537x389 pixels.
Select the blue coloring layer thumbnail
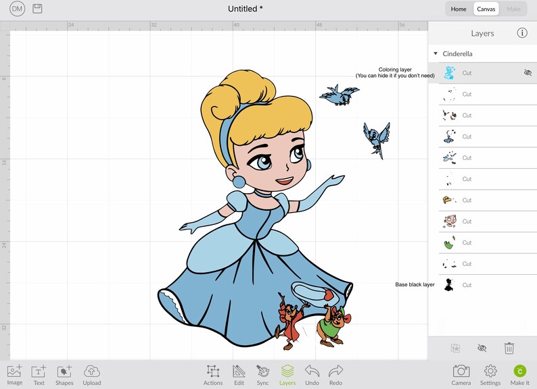[449, 73]
